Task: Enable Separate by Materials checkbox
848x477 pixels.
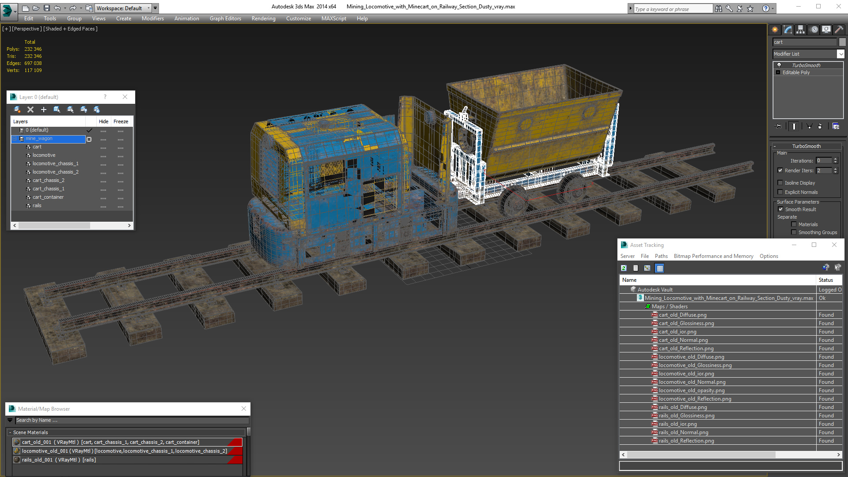Action: click(794, 224)
